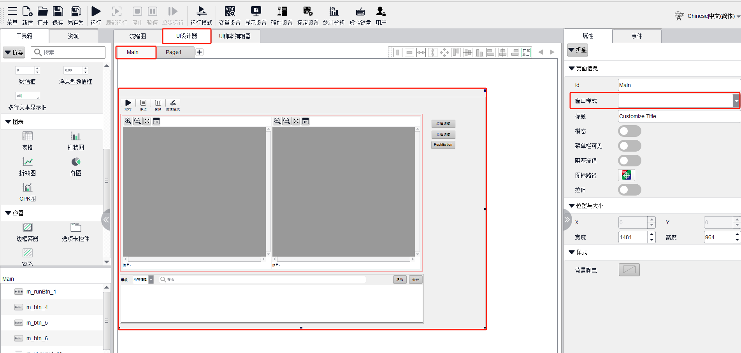Image resolution: width=741 pixels, height=353 pixels.
Task: Select the CPK图 widget
Action: (27, 192)
